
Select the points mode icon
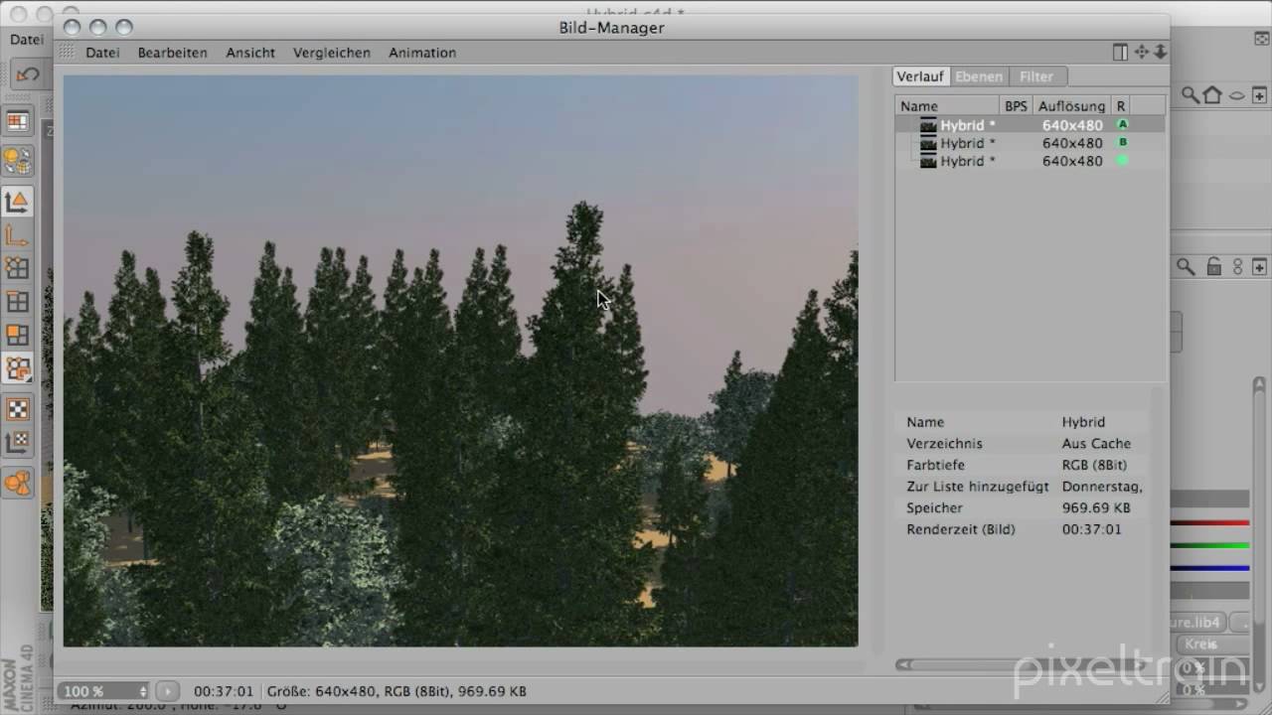[18, 268]
